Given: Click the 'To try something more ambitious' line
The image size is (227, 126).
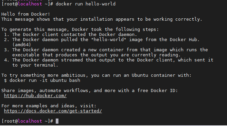Looking at the screenshot, I should pyautogui.click(x=97, y=75).
